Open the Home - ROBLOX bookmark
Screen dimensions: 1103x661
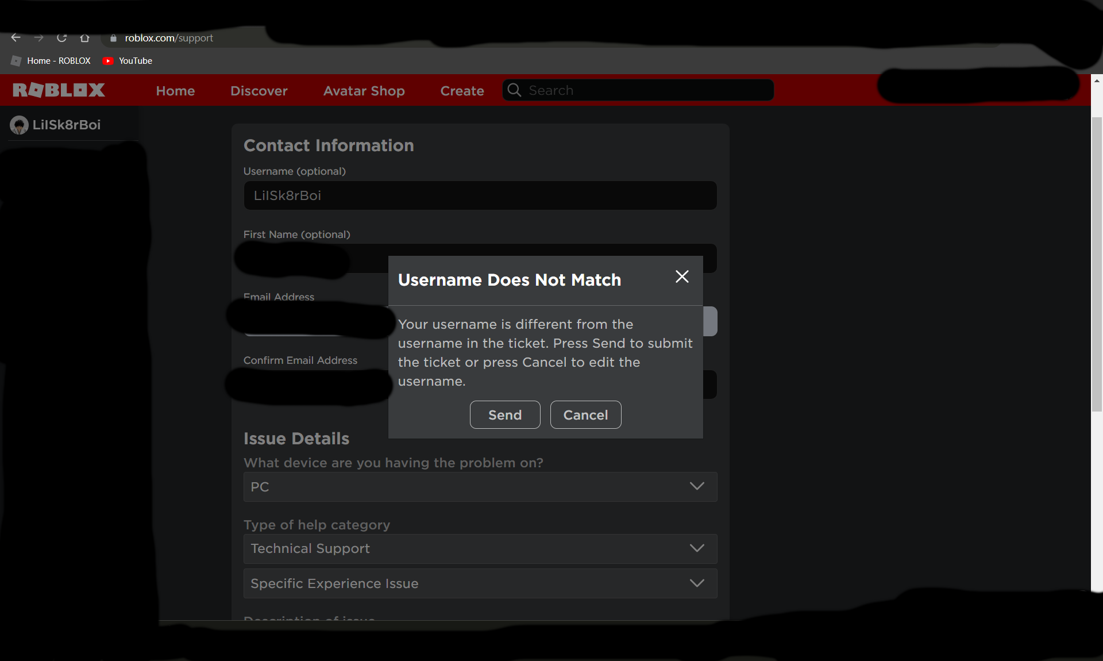pos(51,61)
